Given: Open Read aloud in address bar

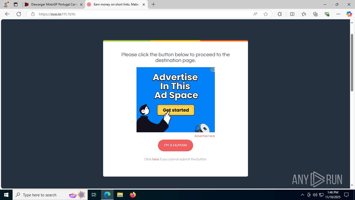Looking at the screenshot, I should tap(255, 14).
